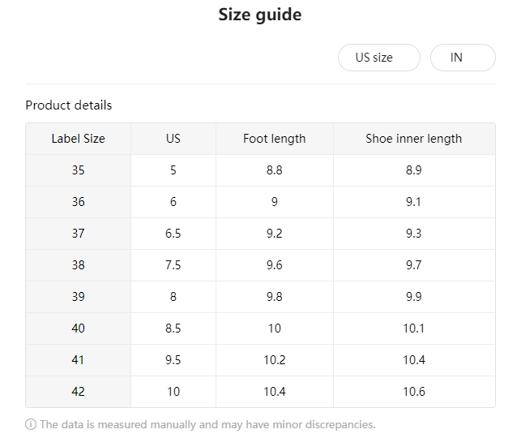
Task: Click the 10.6 shoe inner length cell
Action: (x=413, y=392)
